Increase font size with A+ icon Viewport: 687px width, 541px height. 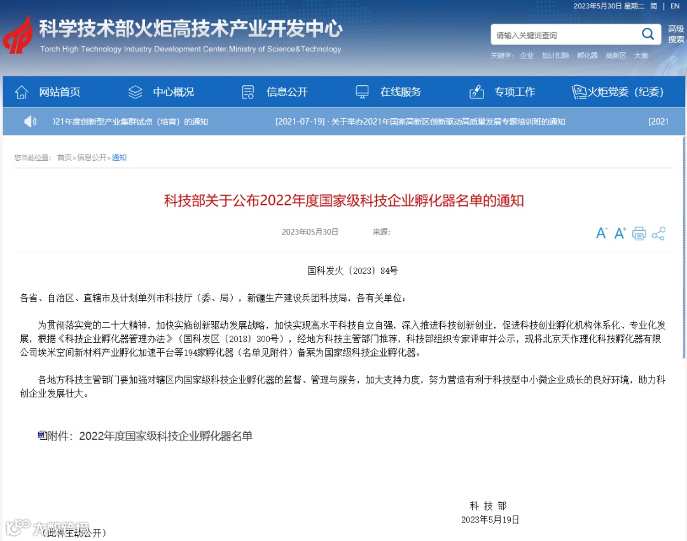pyautogui.click(x=620, y=233)
